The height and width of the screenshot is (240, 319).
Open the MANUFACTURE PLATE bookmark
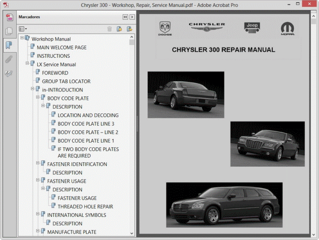pyautogui.click(x=72, y=232)
